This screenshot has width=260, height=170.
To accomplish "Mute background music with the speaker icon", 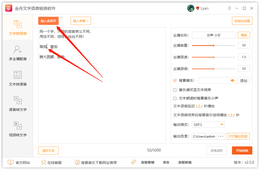I will pos(232,80).
